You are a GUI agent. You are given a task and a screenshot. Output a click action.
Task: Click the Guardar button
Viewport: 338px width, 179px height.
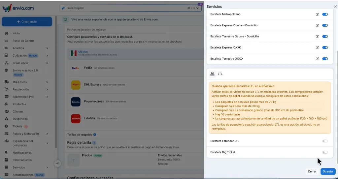[328, 171]
